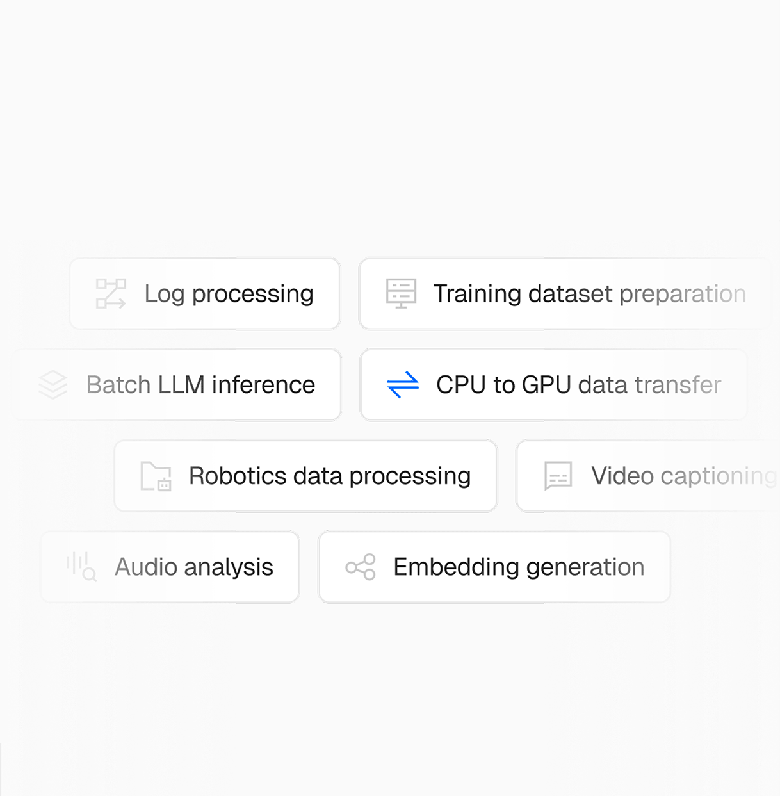Viewport: 780px width, 796px height.
Task: Select the Training dataset preparation chip
Action: tap(562, 294)
